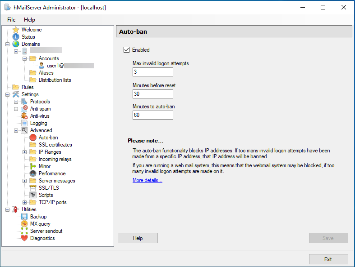Screen dimensions: 355x267
Task: Click the Backup floppy disk icon
Action: click(24, 217)
